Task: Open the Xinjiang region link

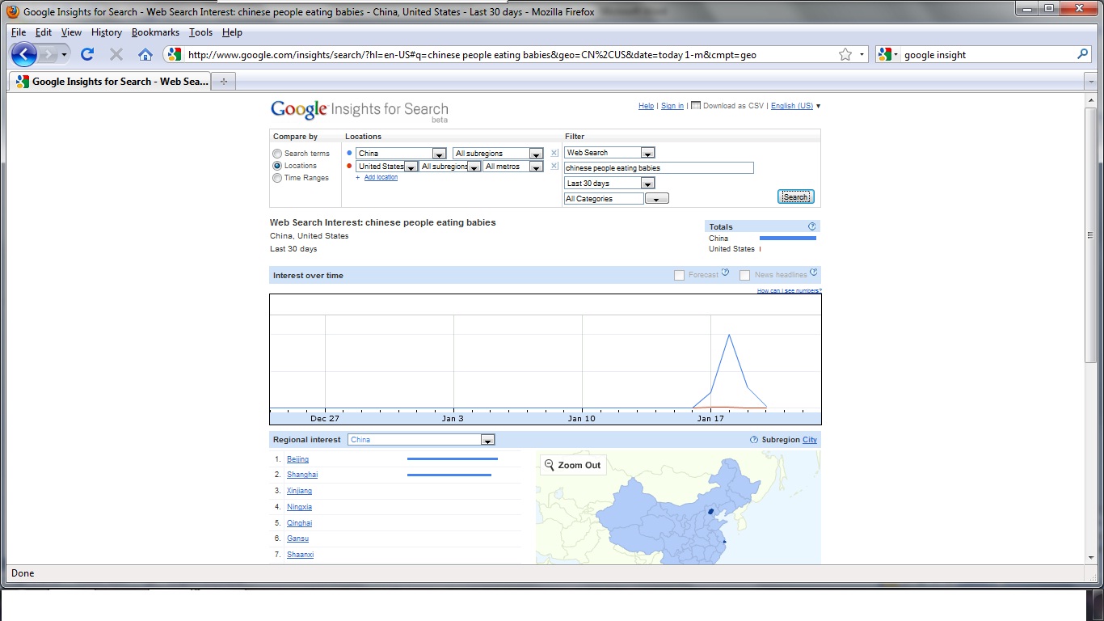Action: (x=299, y=491)
